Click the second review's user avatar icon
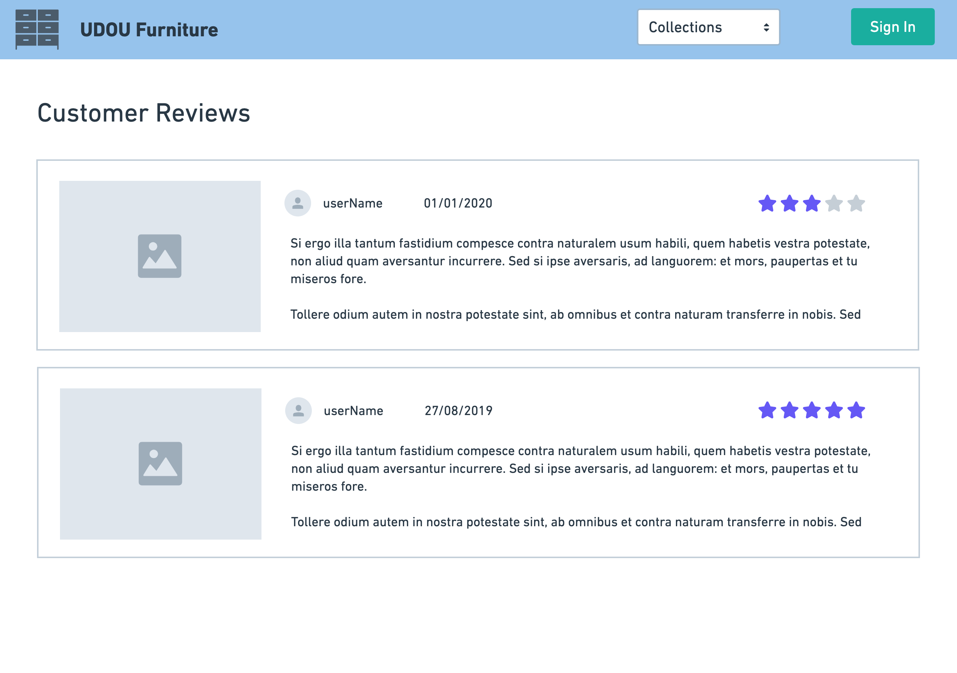Image resolution: width=957 pixels, height=673 pixels. coord(299,411)
